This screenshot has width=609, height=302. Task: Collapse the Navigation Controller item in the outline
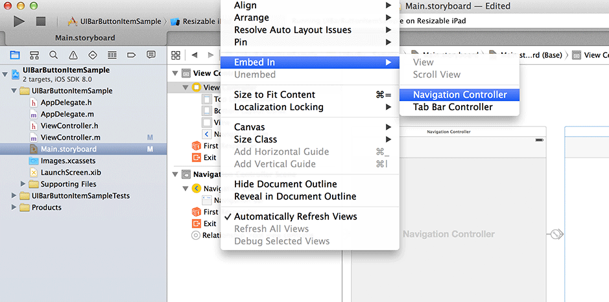[x=185, y=189]
